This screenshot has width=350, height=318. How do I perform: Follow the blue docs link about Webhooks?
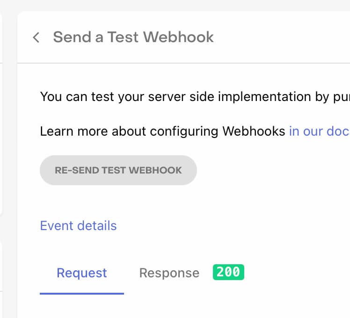coord(319,131)
